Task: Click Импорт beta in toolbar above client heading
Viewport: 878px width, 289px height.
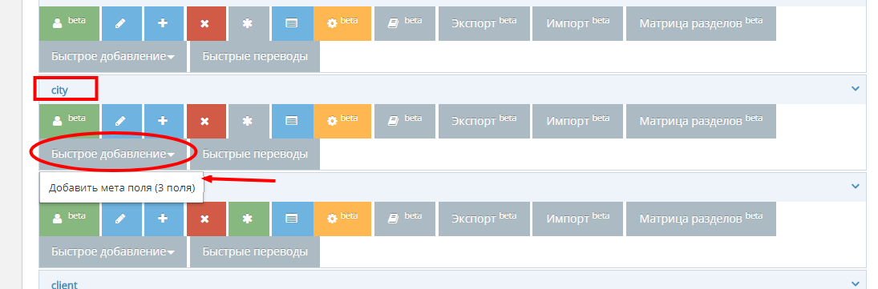Action: click(577, 219)
